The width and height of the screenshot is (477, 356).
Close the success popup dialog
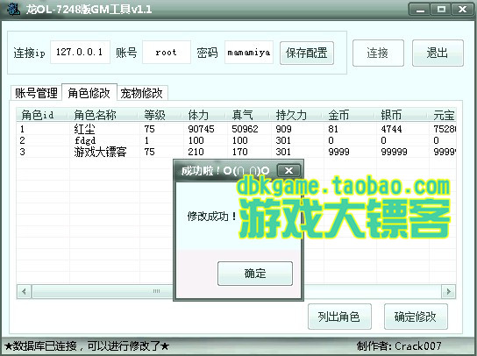tap(288, 170)
